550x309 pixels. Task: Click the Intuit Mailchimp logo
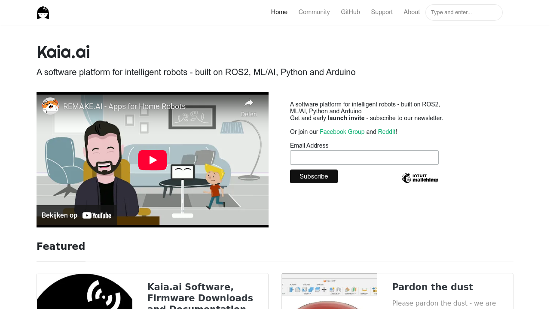[x=420, y=178]
